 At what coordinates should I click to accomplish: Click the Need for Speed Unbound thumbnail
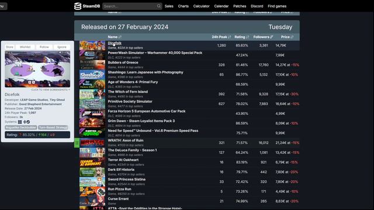coord(92,133)
